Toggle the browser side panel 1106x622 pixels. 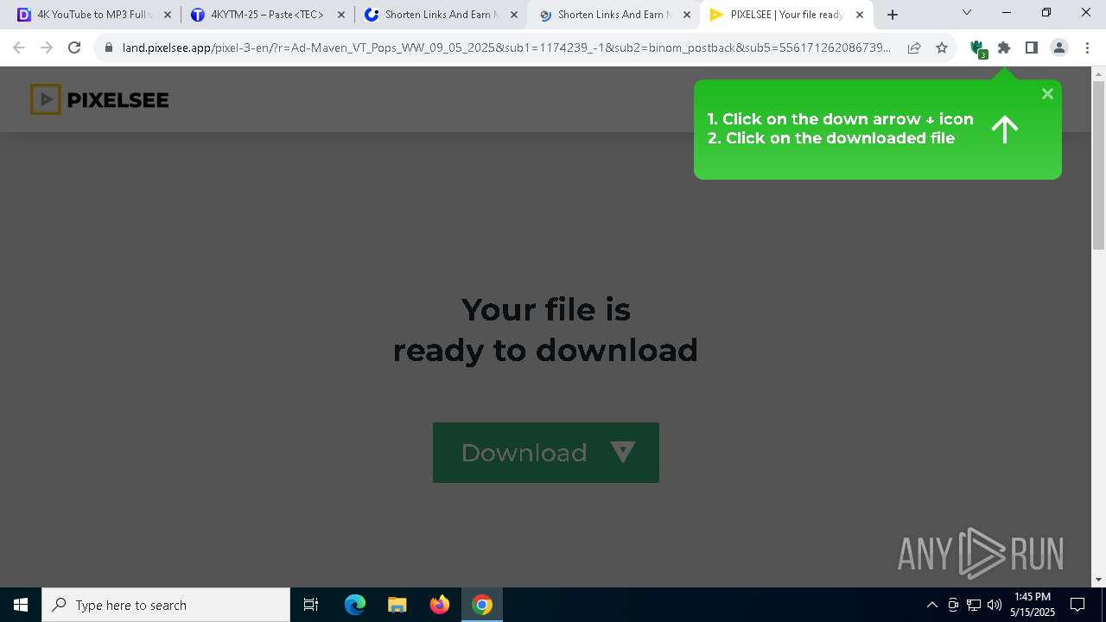coord(1032,48)
